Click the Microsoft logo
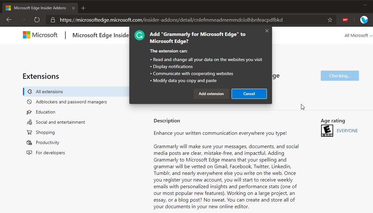 tap(40, 35)
